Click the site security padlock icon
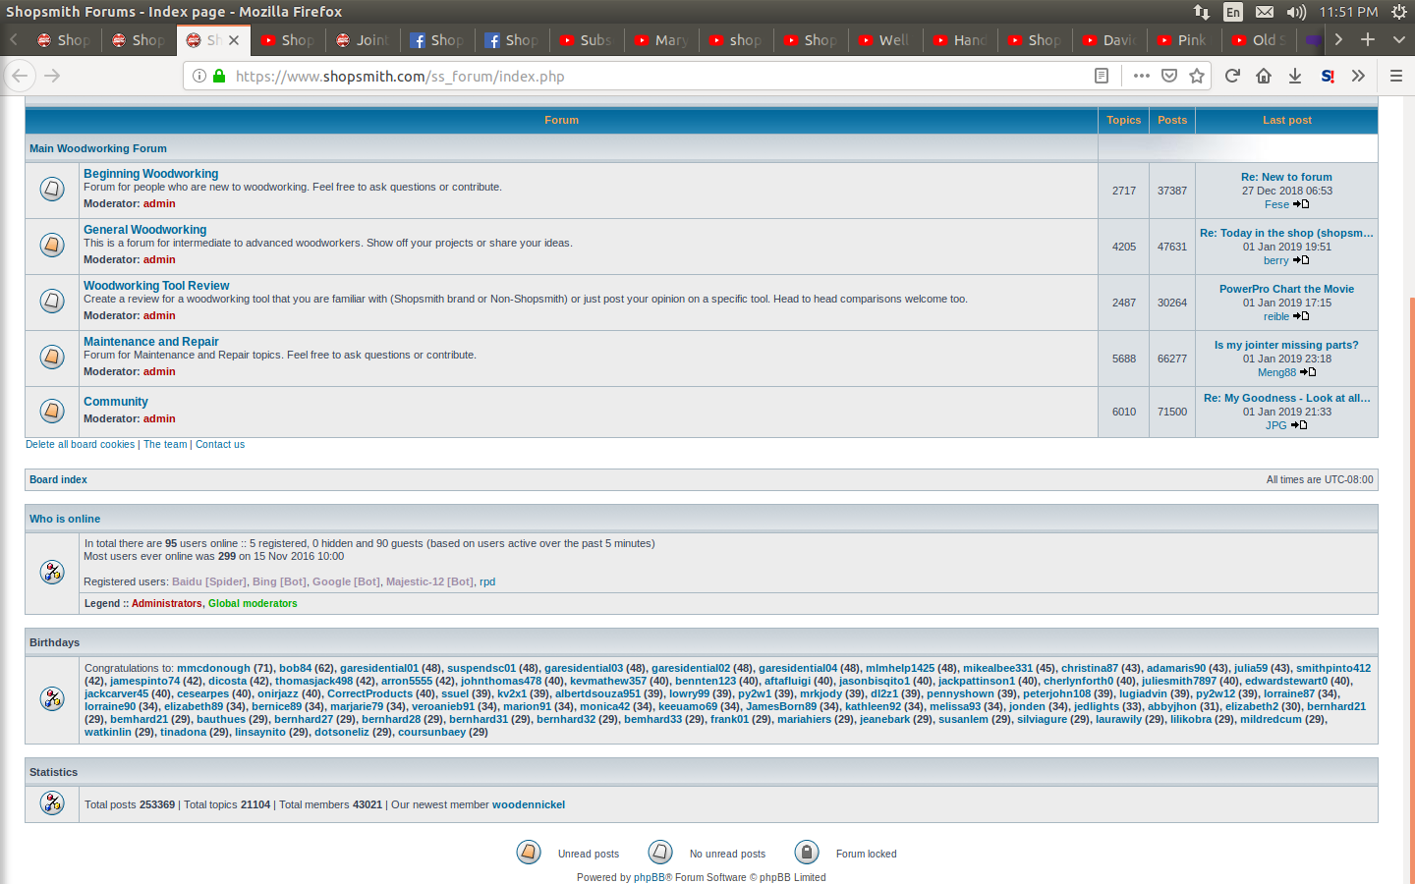 click(x=219, y=76)
